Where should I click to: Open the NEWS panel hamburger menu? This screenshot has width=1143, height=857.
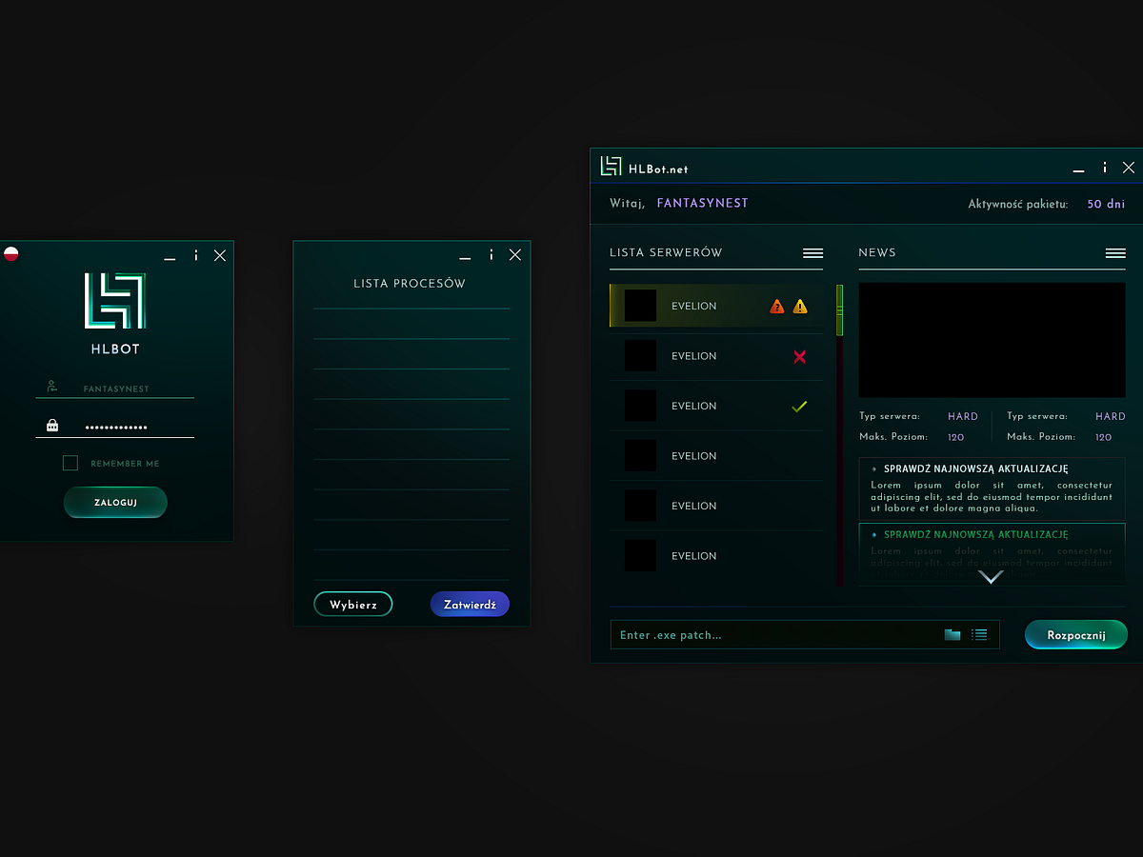point(1114,252)
